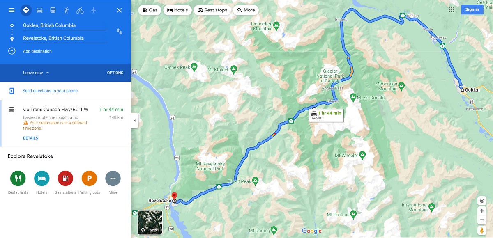Open route OPTIONS panel
This screenshot has height=238, width=493.
[115, 73]
